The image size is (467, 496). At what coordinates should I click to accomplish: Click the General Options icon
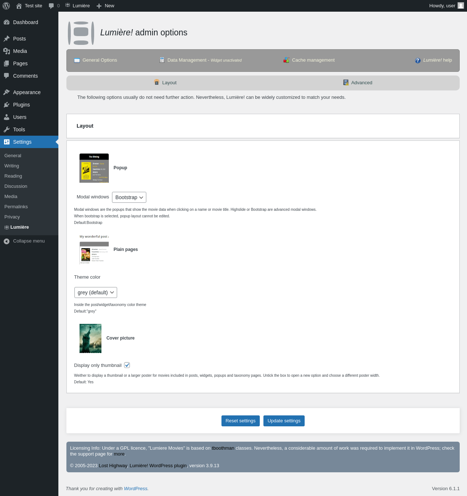[x=77, y=60]
